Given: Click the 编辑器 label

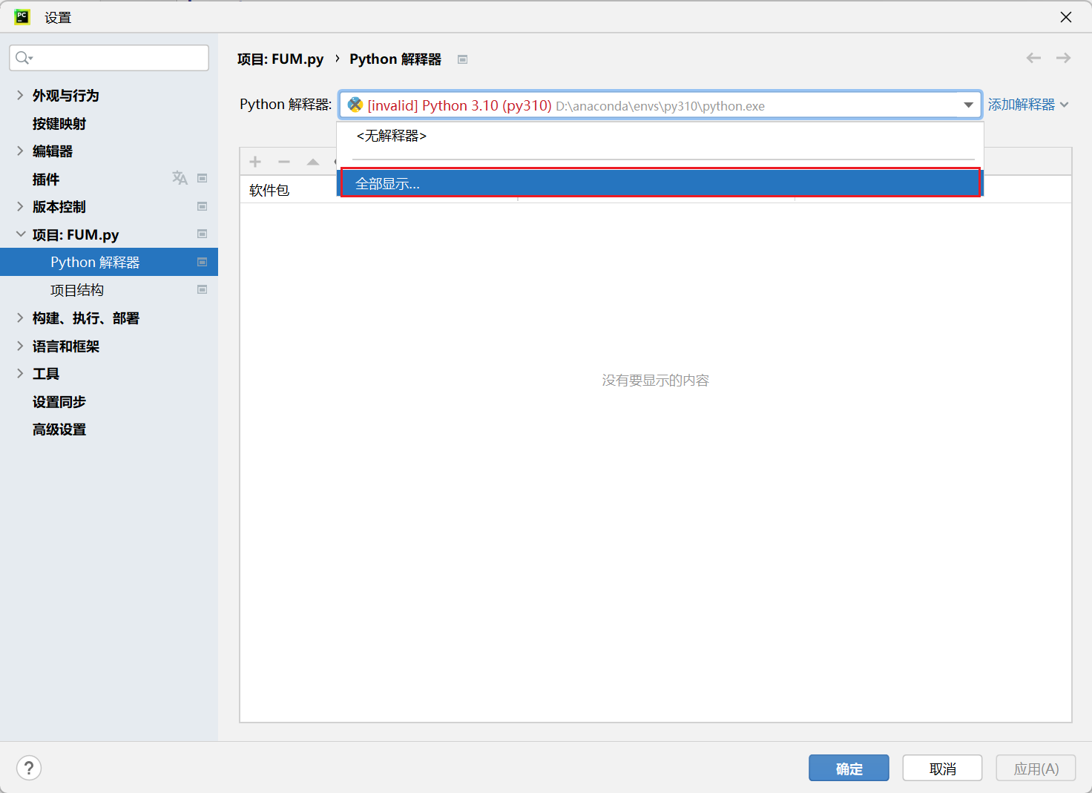Looking at the screenshot, I should (53, 151).
